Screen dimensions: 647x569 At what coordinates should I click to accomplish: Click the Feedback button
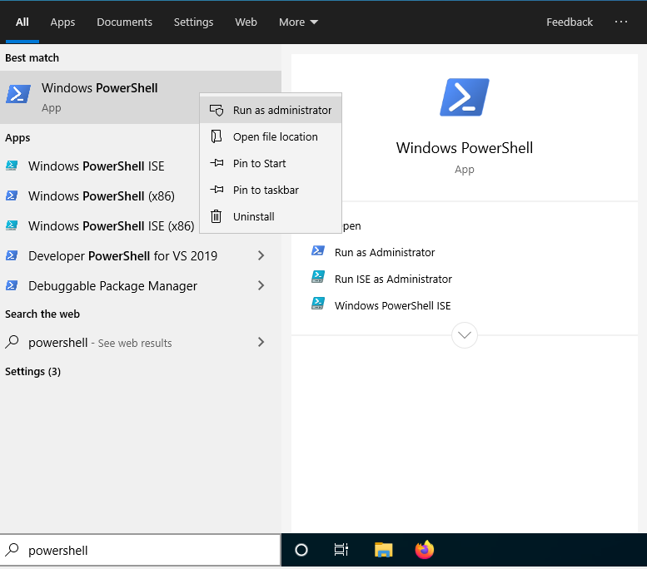pos(570,22)
